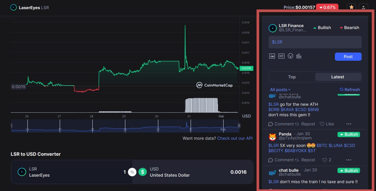Switch to the Top posts tab
The width and height of the screenshot is (376, 191).
(x=292, y=77)
